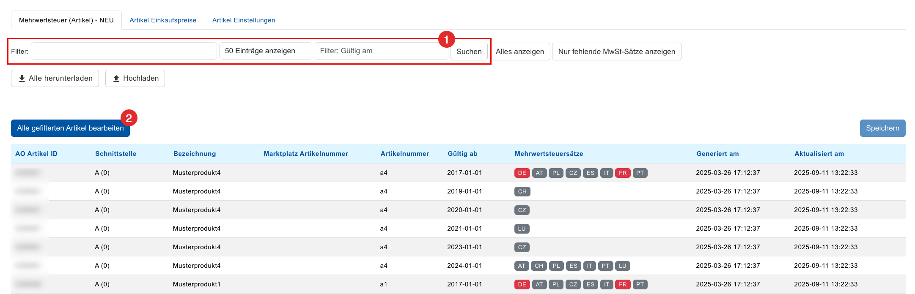Focus the Filter: Gültig am date field
This screenshot has height=294, width=915.
coord(381,51)
